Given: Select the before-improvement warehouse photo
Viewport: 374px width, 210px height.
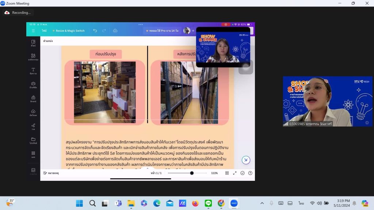Looking at the screenshot, I should pos(105,92).
